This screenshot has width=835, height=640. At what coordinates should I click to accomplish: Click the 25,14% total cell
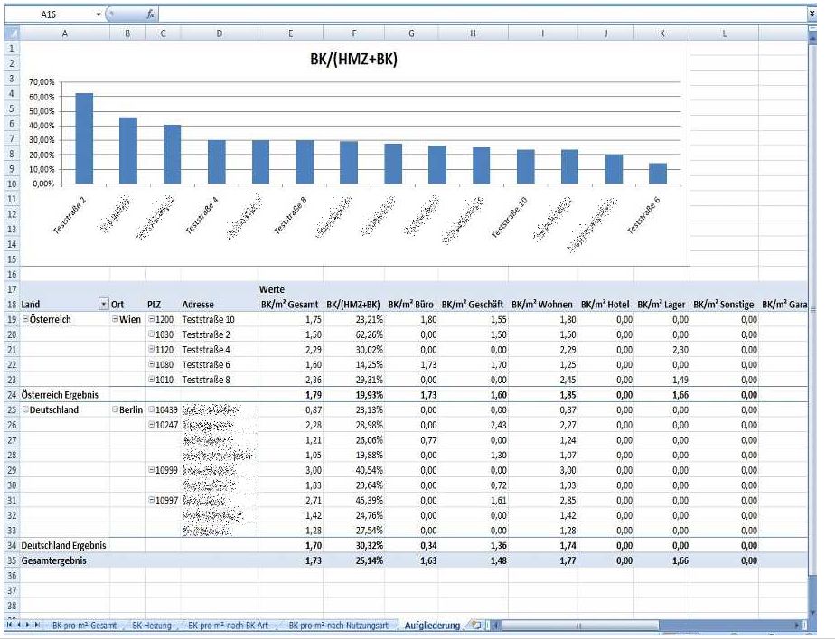[353, 560]
